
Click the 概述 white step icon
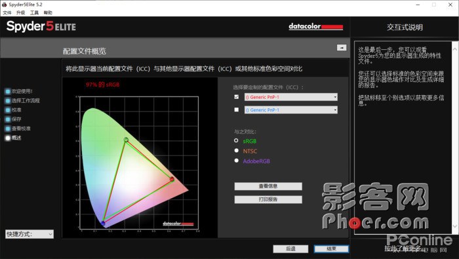pos(8,138)
